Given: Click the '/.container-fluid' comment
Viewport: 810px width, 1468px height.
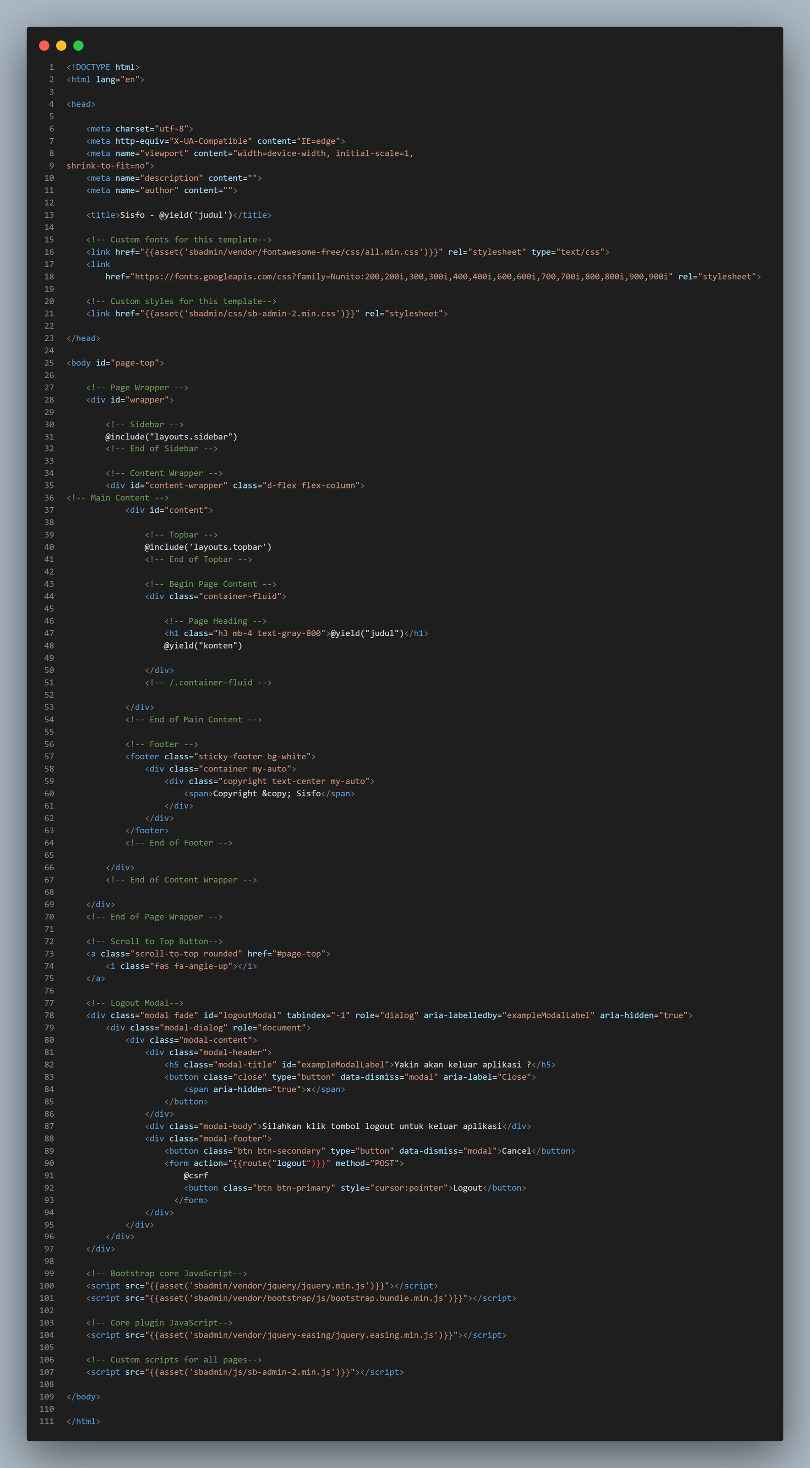Looking at the screenshot, I should (208, 683).
